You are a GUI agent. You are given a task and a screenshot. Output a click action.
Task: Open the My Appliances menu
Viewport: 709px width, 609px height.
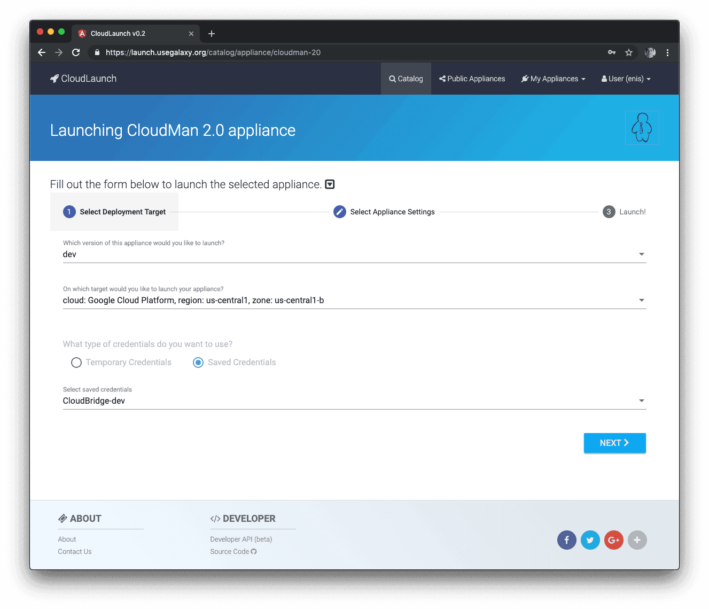(x=553, y=79)
